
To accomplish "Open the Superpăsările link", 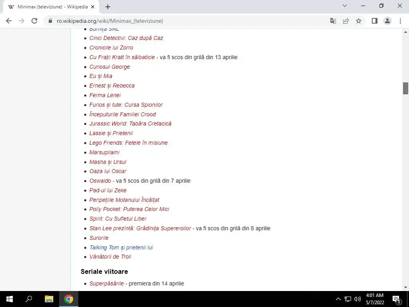I will pyautogui.click(x=106, y=283).
